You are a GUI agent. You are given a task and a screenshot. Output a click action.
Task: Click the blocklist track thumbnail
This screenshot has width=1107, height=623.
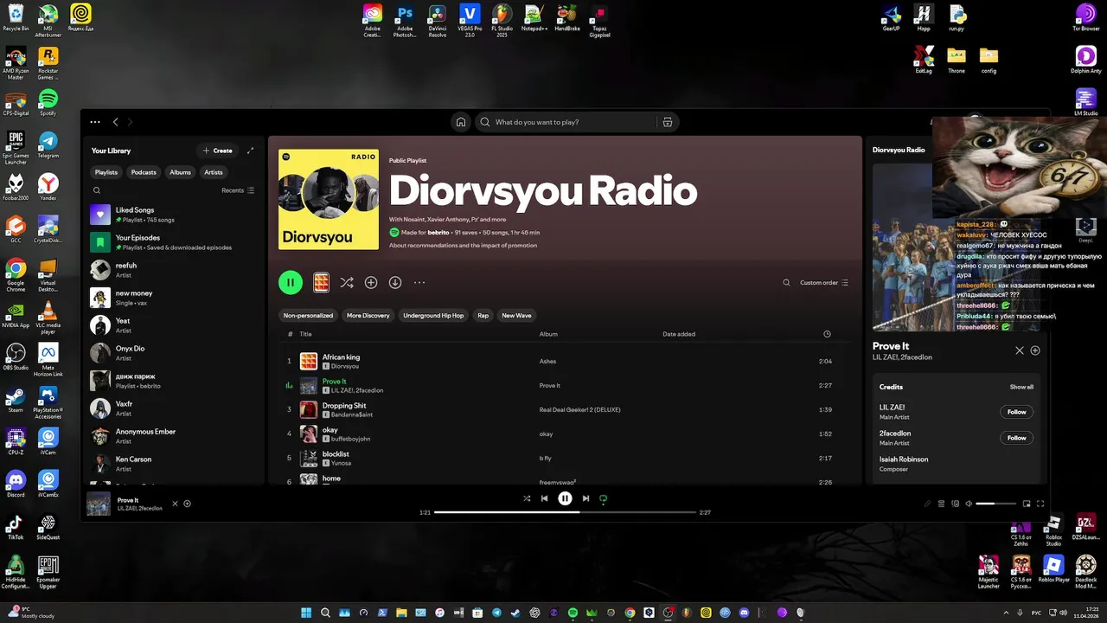pyautogui.click(x=309, y=458)
